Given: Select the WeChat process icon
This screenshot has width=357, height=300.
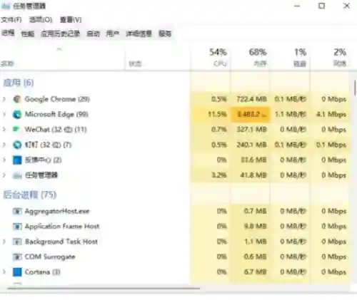Looking at the screenshot, I should [16, 130].
